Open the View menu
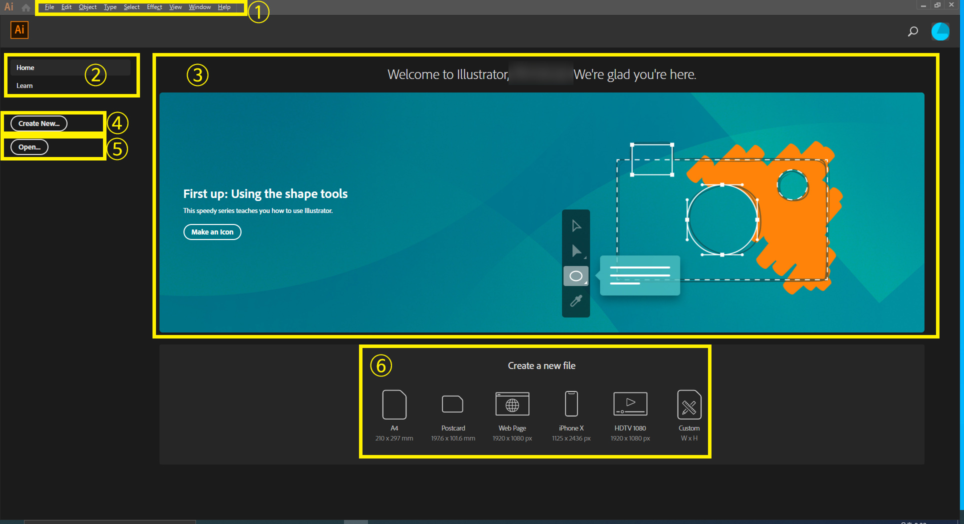The height and width of the screenshot is (524, 964). [175, 7]
